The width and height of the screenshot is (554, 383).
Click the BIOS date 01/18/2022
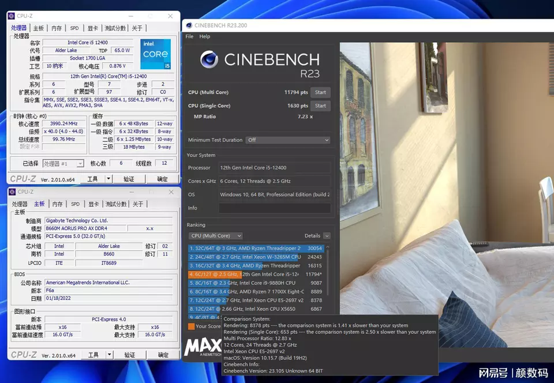point(108,298)
